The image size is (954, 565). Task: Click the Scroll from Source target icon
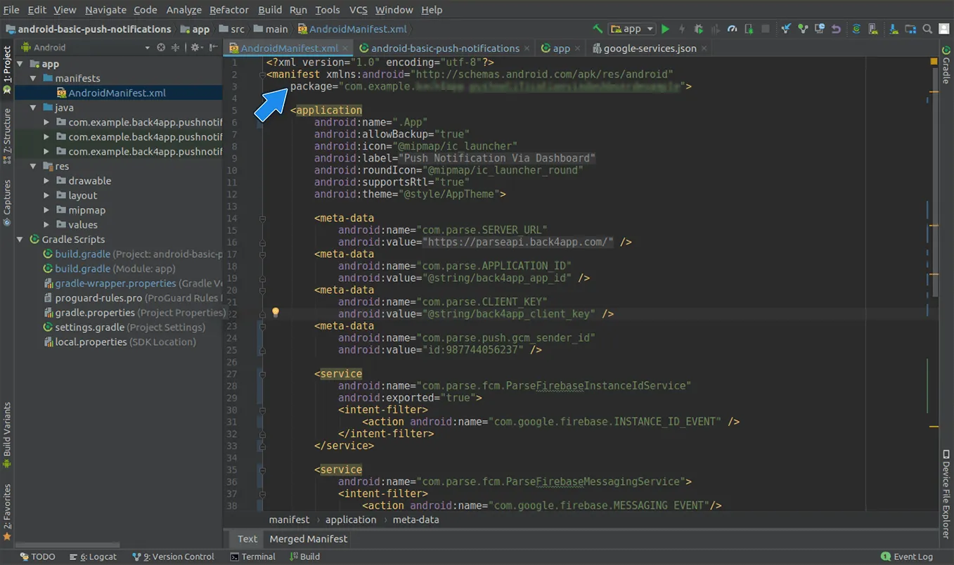pos(161,48)
